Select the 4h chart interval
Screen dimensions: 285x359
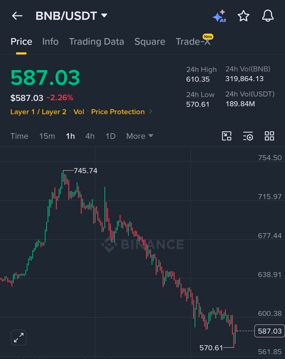click(x=90, y=136)
